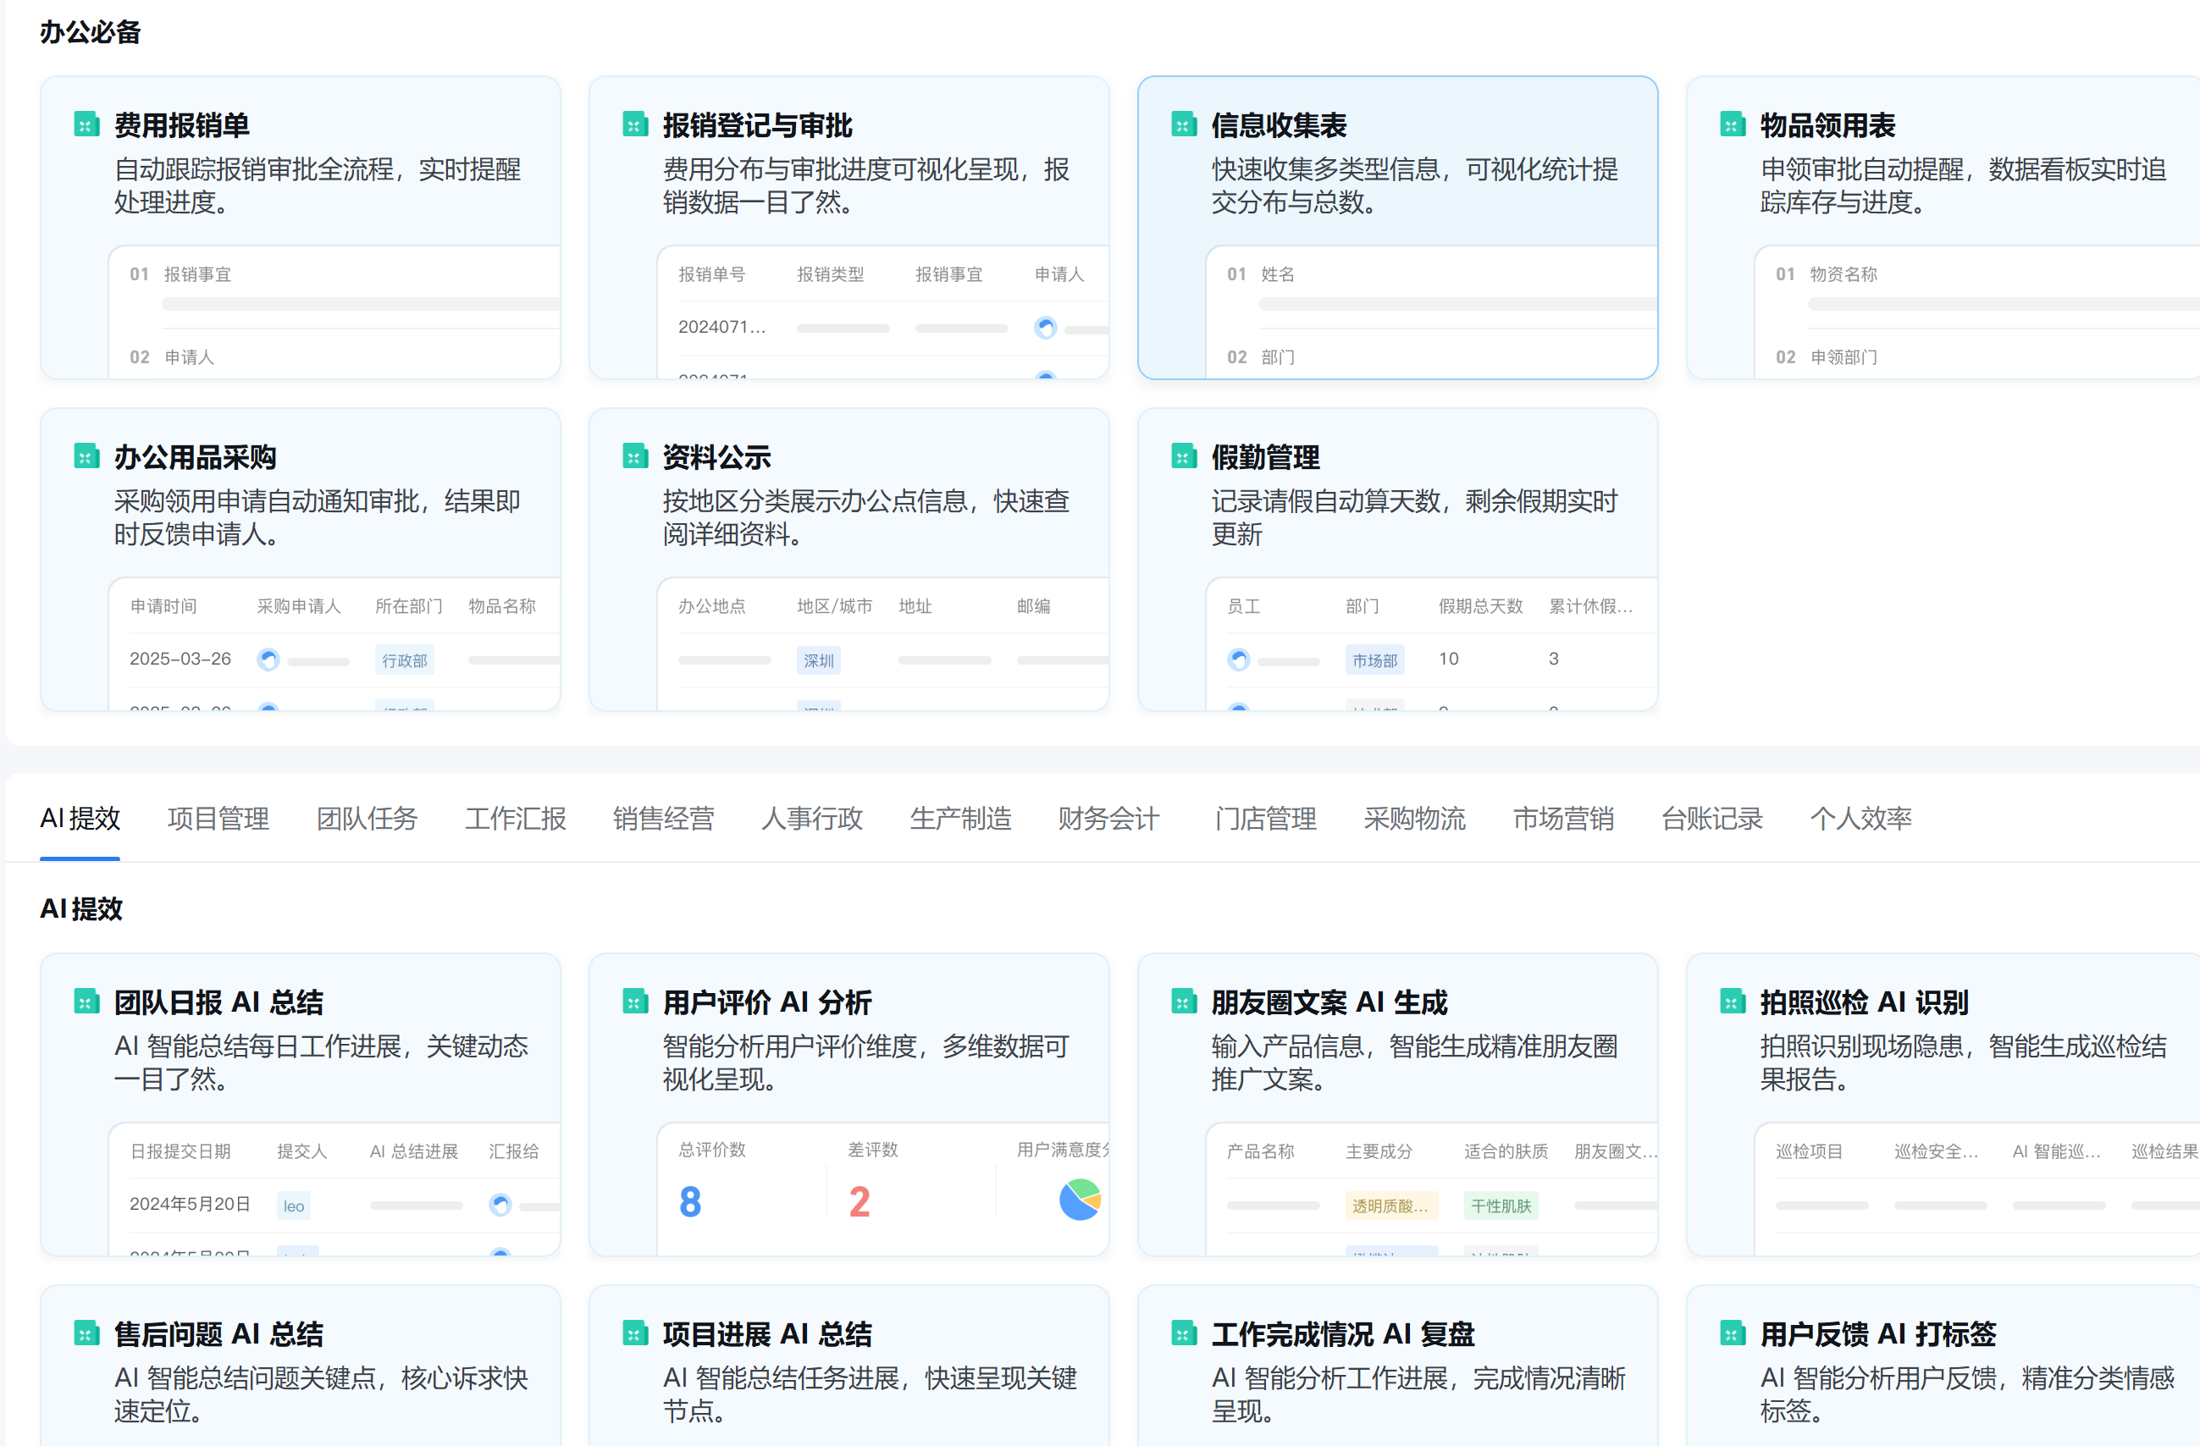Click the negative reviews value 2
The image size is (2200, 1446).
(x=860, y=1201)
